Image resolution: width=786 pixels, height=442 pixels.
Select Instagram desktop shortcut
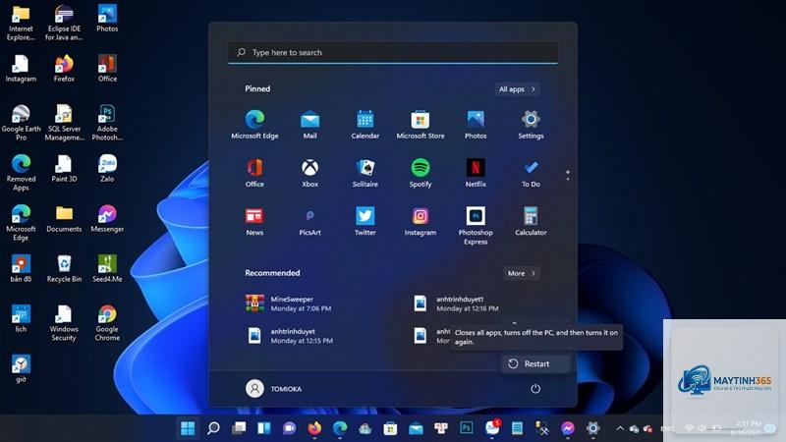21,69
